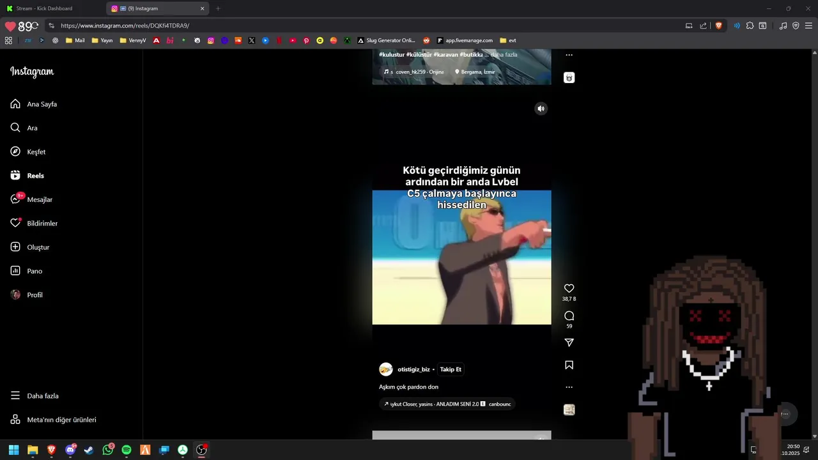Open Mesajlar inbox
818x460 pixels.
31,199
